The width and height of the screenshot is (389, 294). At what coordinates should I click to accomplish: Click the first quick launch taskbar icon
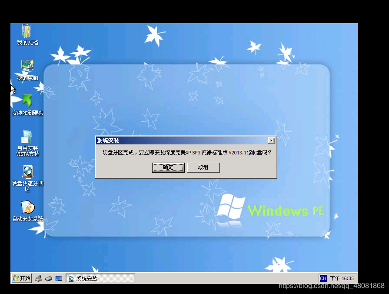coord(38,278)
